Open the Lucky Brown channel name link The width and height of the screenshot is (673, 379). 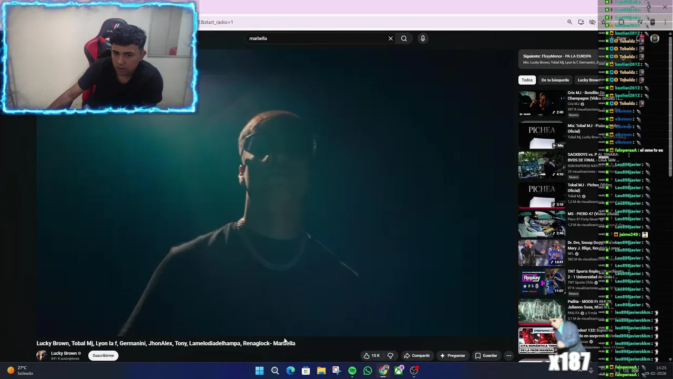(x=64, y=353)
